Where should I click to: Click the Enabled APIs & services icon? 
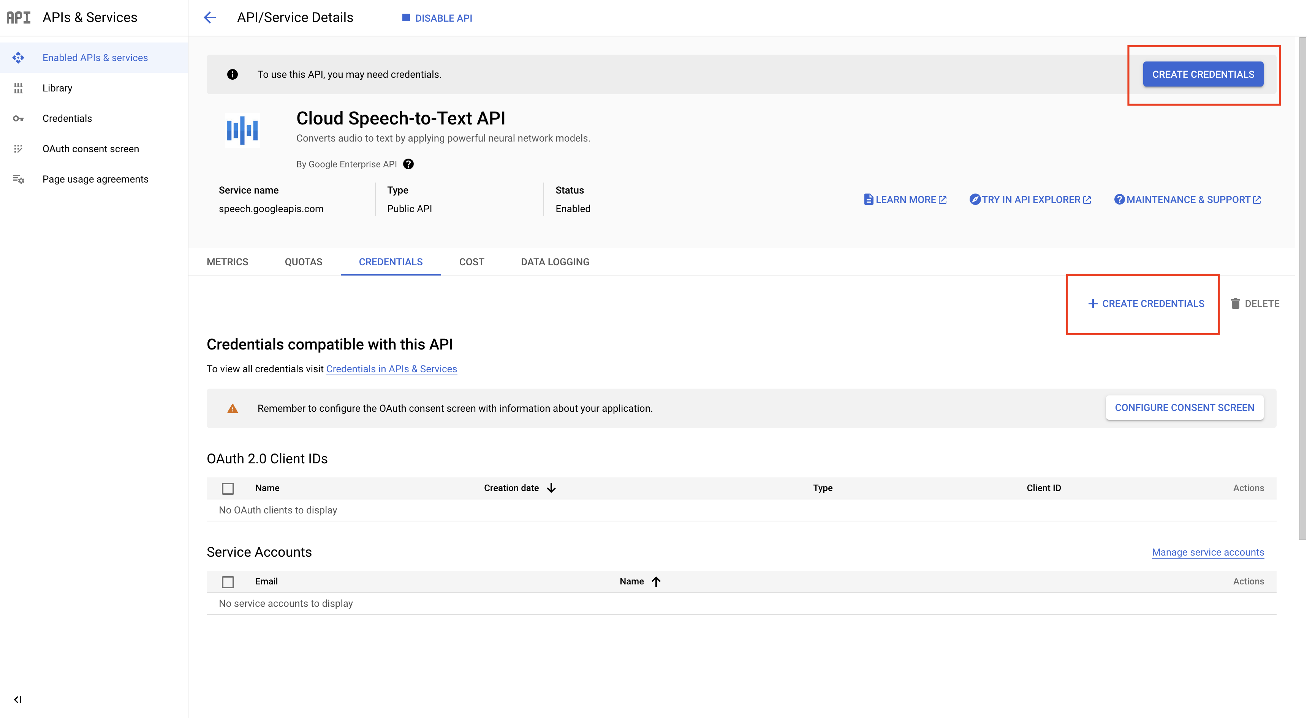[18, 58]
